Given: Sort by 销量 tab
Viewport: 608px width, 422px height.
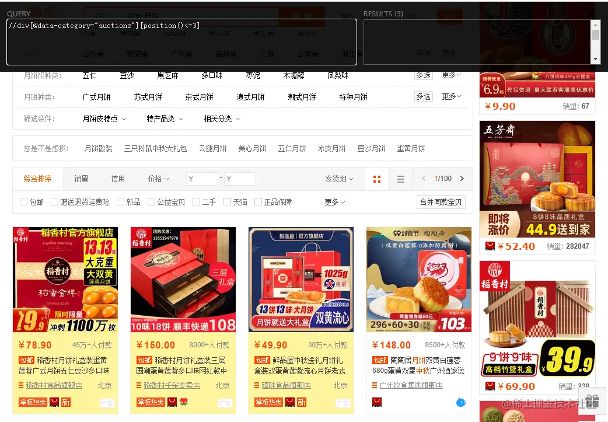Looking at the screenshot, I should click(x=82, y=179).
